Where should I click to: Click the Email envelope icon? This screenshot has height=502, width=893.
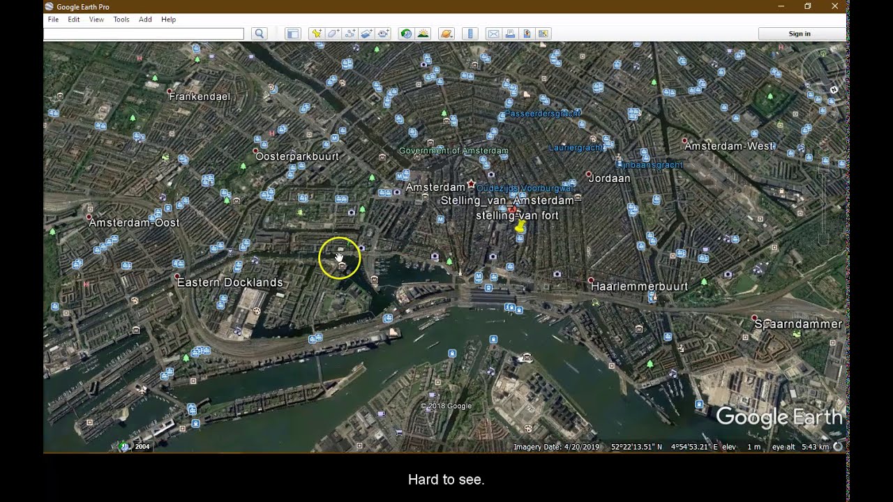(493, 33)
